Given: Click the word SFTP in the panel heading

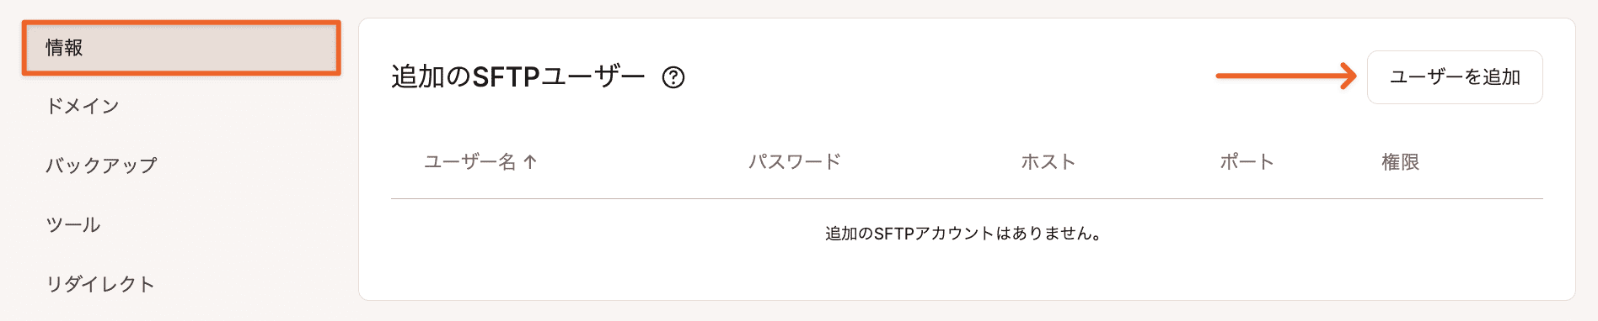Looking at the screenshot, I should (x=506, y=77).
